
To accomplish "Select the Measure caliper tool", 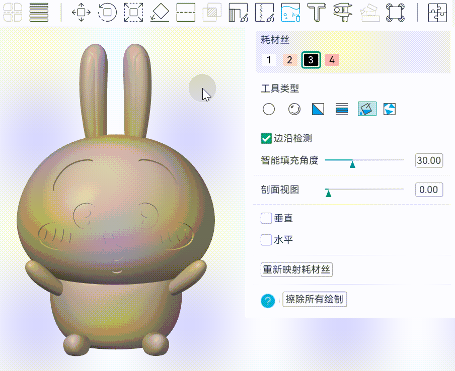I will (x=343, y=12).
